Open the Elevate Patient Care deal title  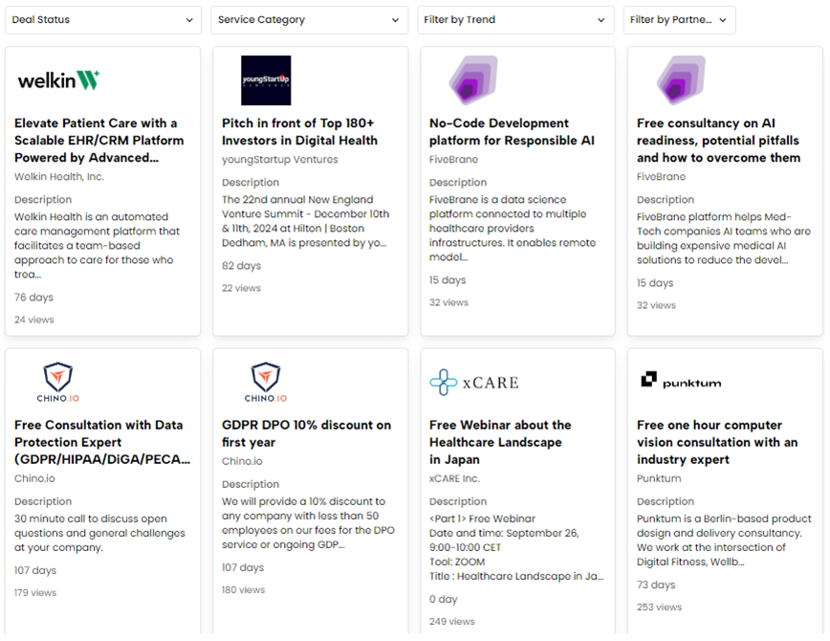[x=97, y=140]
